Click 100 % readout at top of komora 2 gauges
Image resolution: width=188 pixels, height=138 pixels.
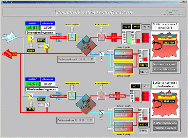pyautogui.click(x=127, y=27)
